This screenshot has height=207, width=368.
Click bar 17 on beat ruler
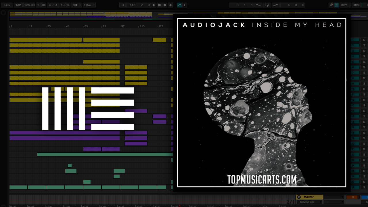pyautogui.click(x=30, y=26)
